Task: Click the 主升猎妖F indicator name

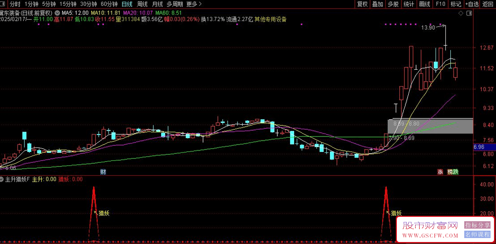Action: [x=18, y=179]
